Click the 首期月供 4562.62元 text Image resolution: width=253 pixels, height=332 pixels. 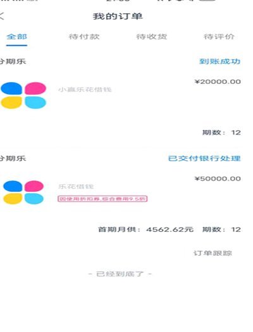[x=145, y=230]
